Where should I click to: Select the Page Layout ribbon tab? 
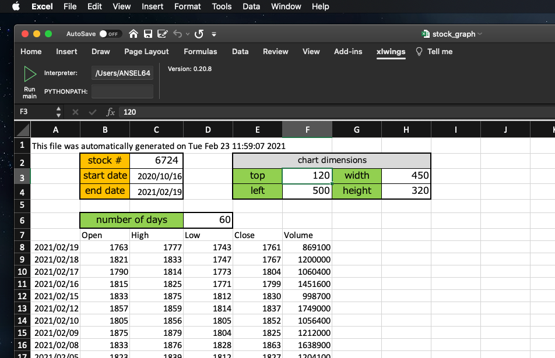point(146,52)
